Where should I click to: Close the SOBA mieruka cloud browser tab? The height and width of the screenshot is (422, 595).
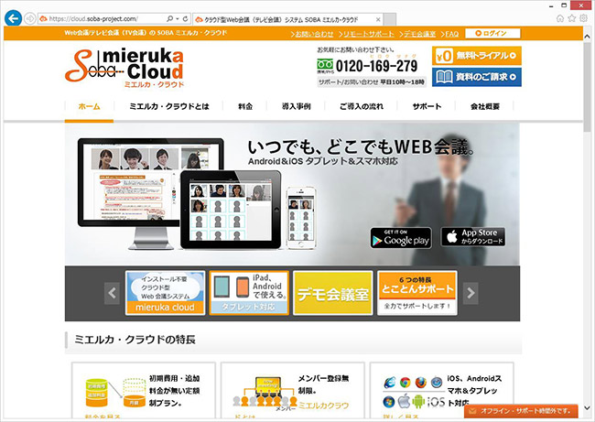pyautogui.click(x=378, y=19)
